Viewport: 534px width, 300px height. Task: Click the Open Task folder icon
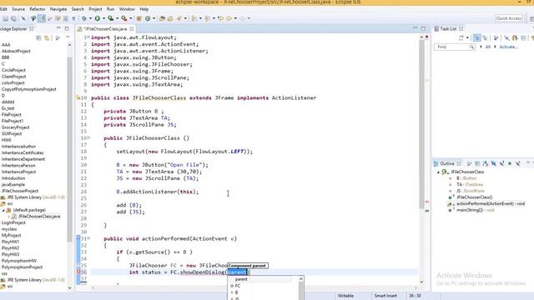coord(170,18)
